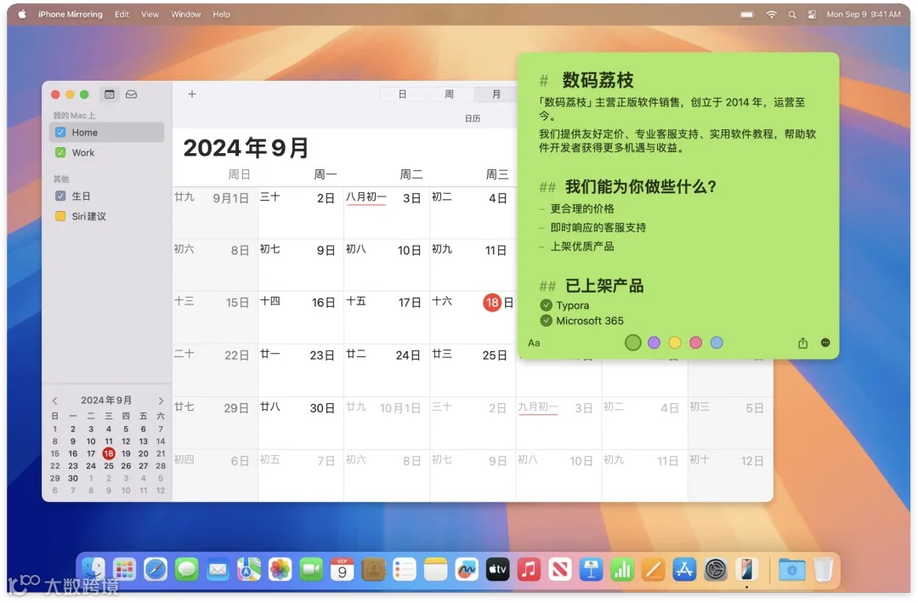The height and width of the screenshot is (603, 918).
Task: Select the blue note color swatch
Action: 717,343
